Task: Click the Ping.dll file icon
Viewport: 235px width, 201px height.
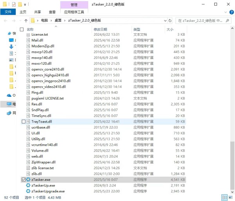Action: 28,92
